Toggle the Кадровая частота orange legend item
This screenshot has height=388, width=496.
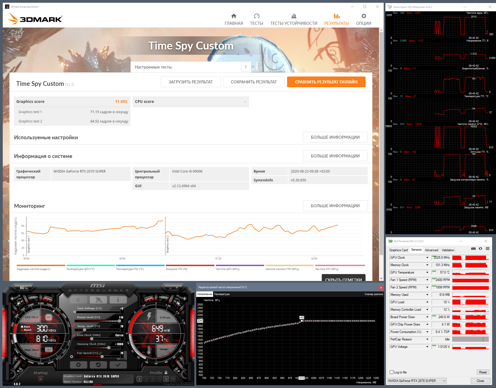[x=41, y=268]
